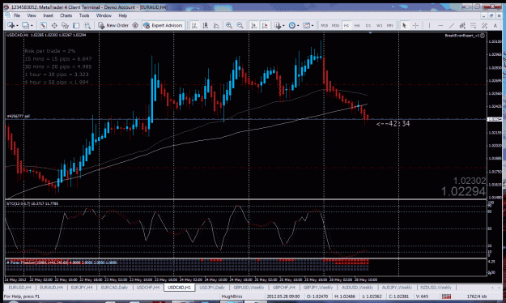The image size is (506, 303).
Task: Select the Horizontal Line drawing tool
Action: (x=440, y=25)
